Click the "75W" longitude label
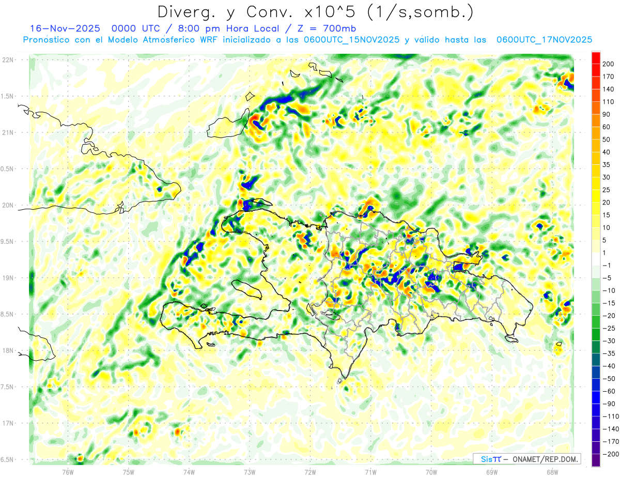Image resolution: width=620 pixels, height=479 pixels. coord(129,472)
